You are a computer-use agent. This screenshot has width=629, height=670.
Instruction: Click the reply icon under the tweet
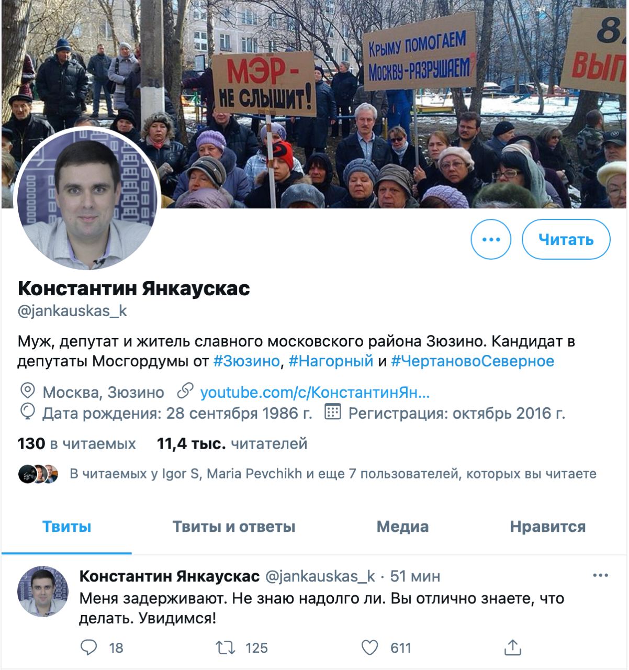(x=89, y=647)
